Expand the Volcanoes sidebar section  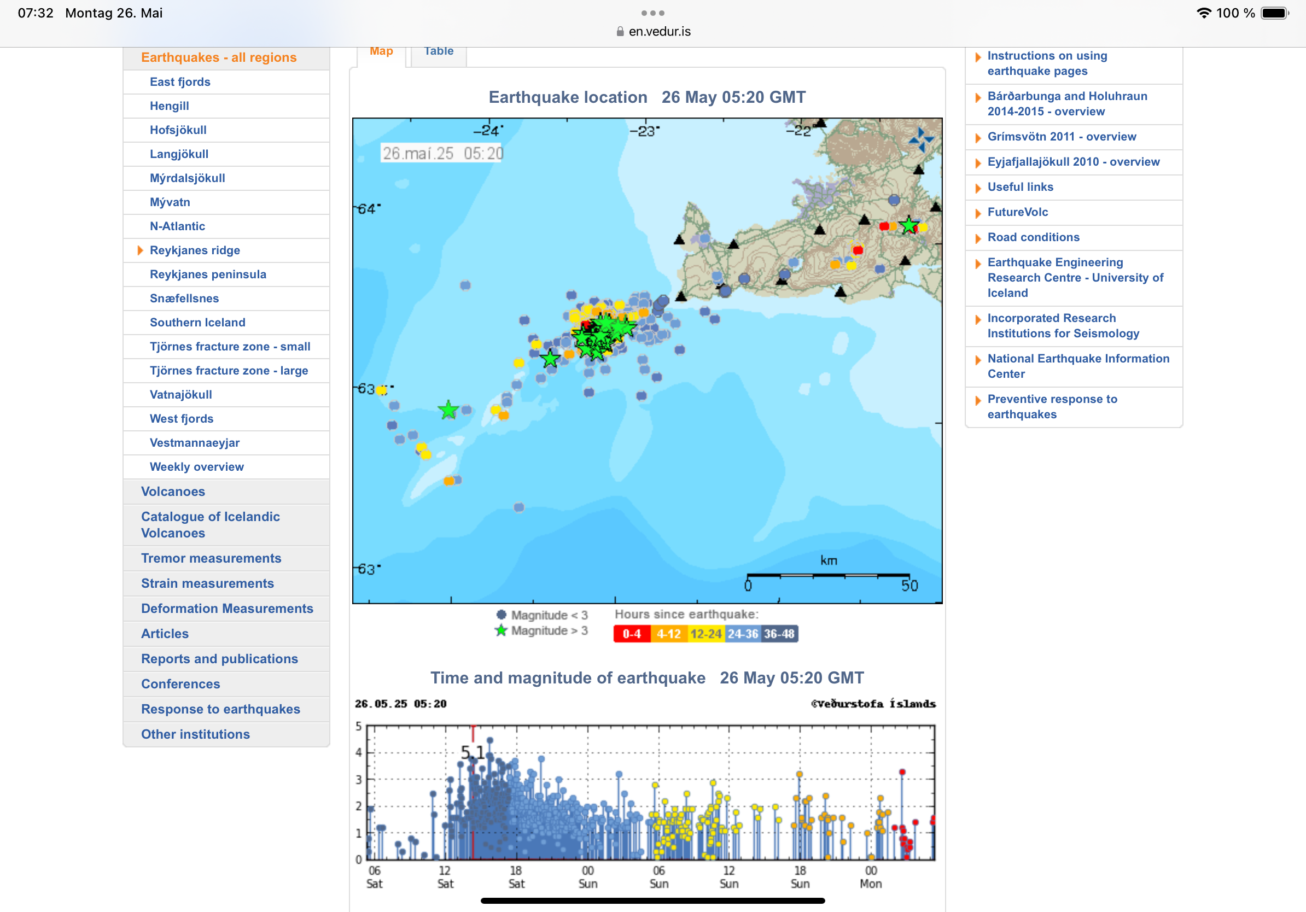(x=173, y=491)
